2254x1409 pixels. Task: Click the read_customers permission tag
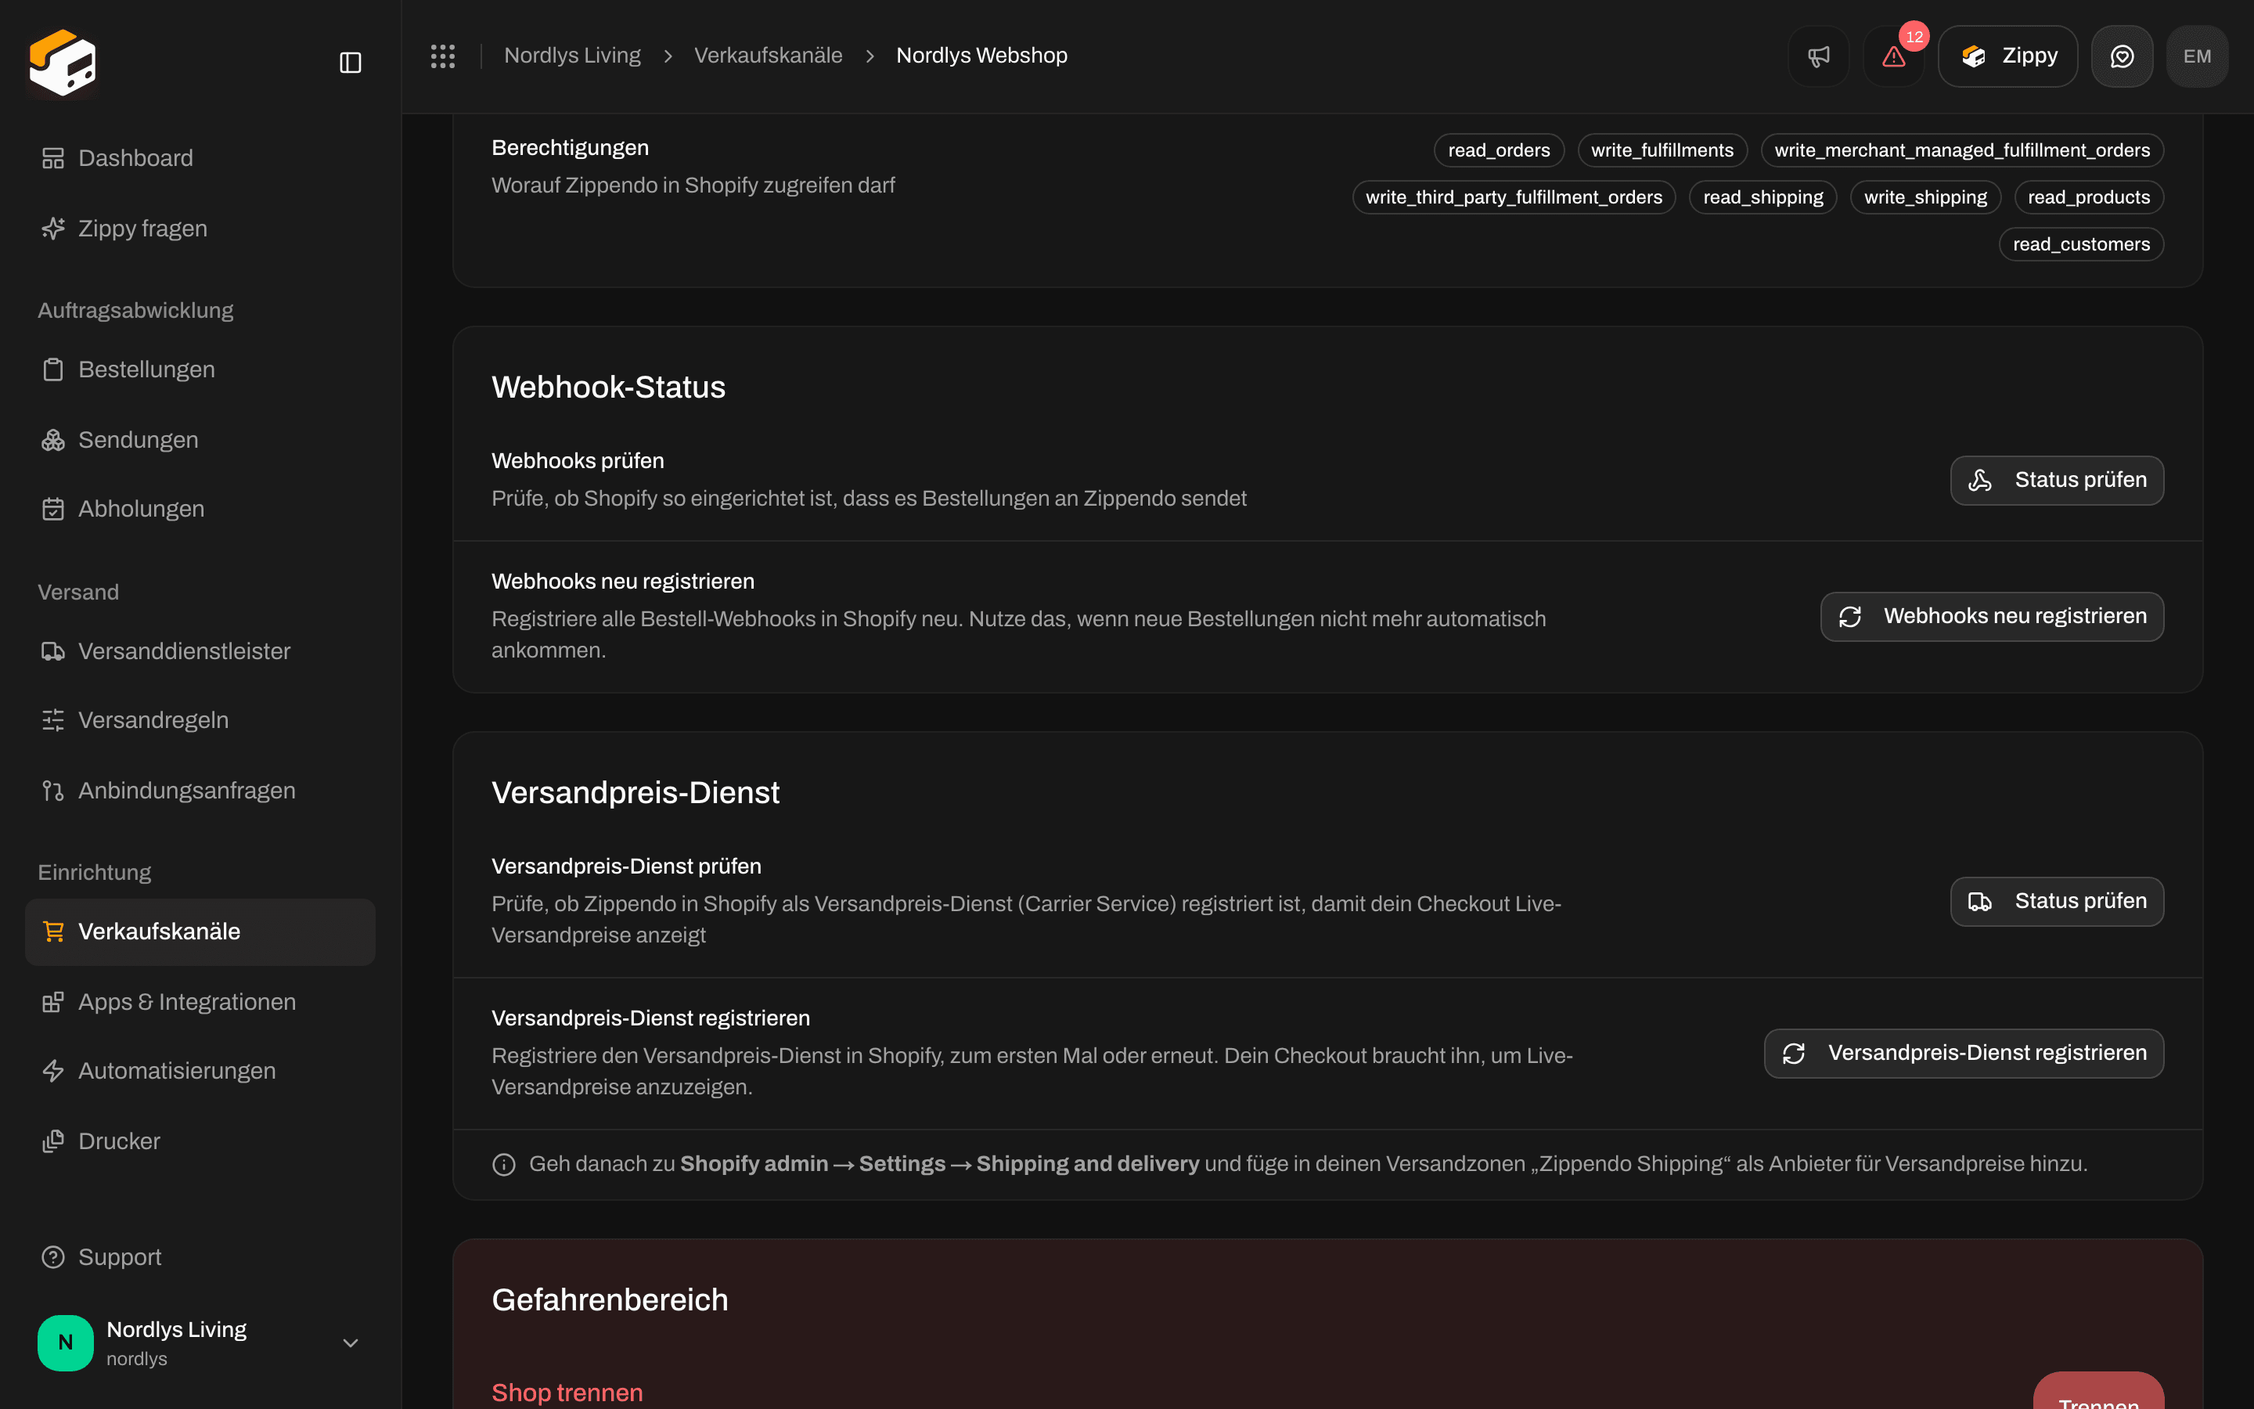click(2082, 244)
